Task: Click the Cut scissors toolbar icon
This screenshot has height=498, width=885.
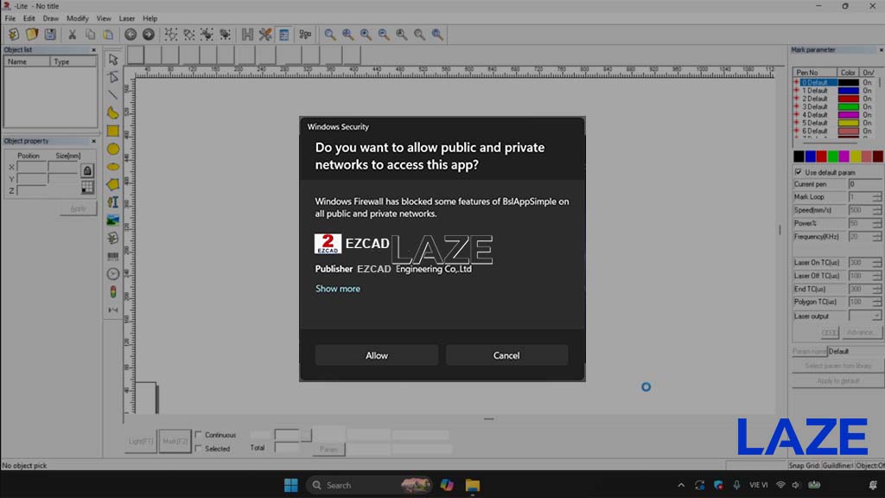Action: coord(73,35)
